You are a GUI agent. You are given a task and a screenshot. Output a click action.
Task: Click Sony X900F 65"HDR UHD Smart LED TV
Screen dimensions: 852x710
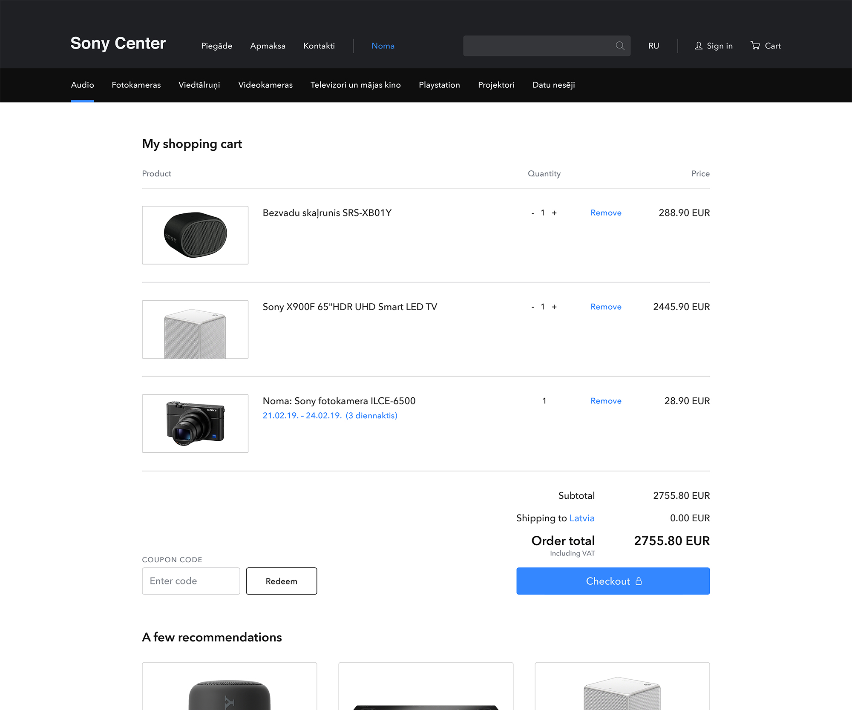[x=350, y=307]
